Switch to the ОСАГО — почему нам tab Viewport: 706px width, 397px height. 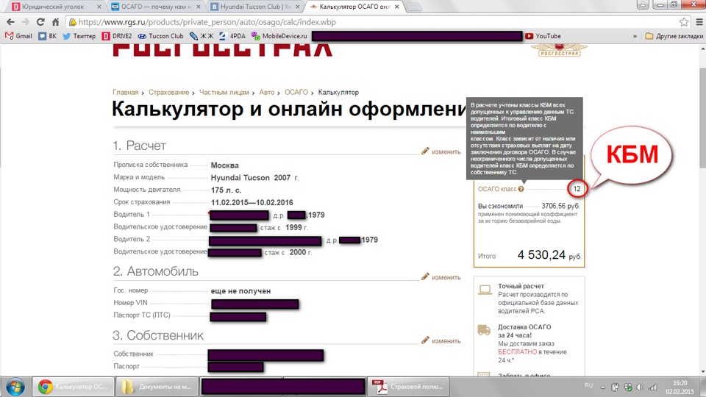coord(156,7)
